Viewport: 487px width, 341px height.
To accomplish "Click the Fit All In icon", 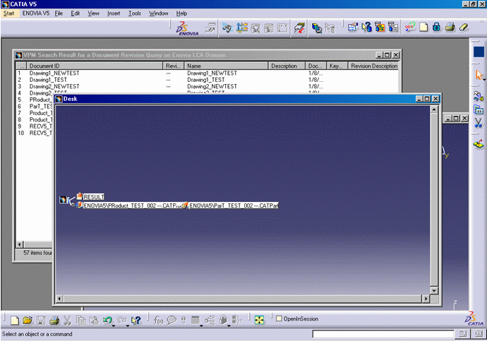I will [x=260, y=321].
